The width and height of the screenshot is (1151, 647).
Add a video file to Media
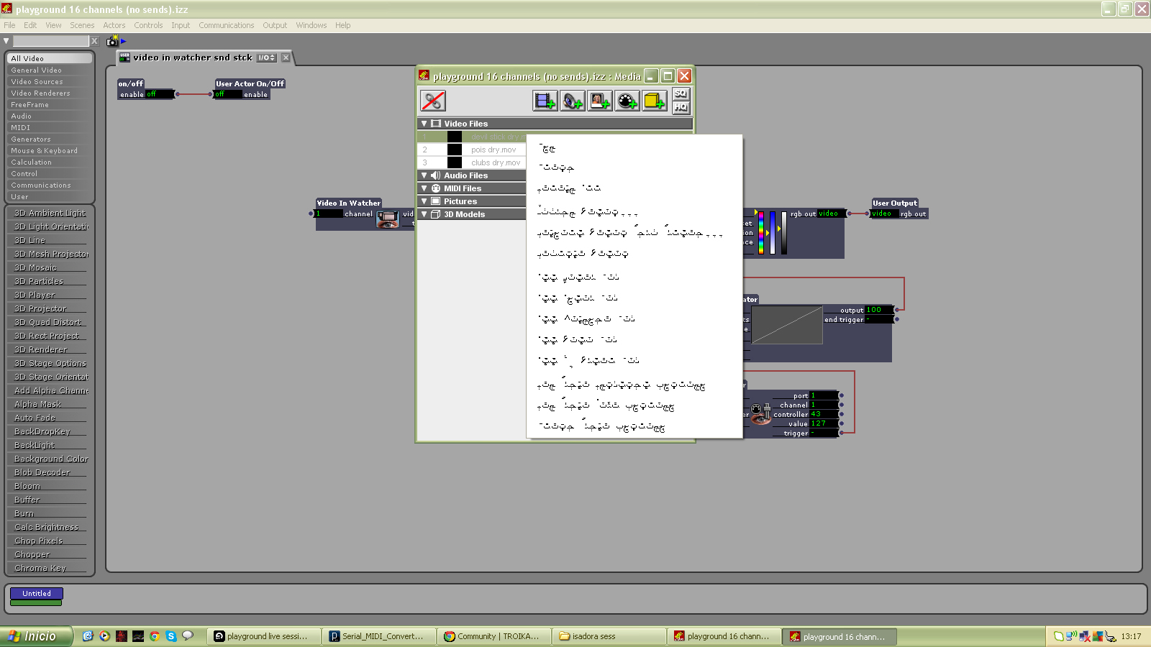click(x=545, y=101)
